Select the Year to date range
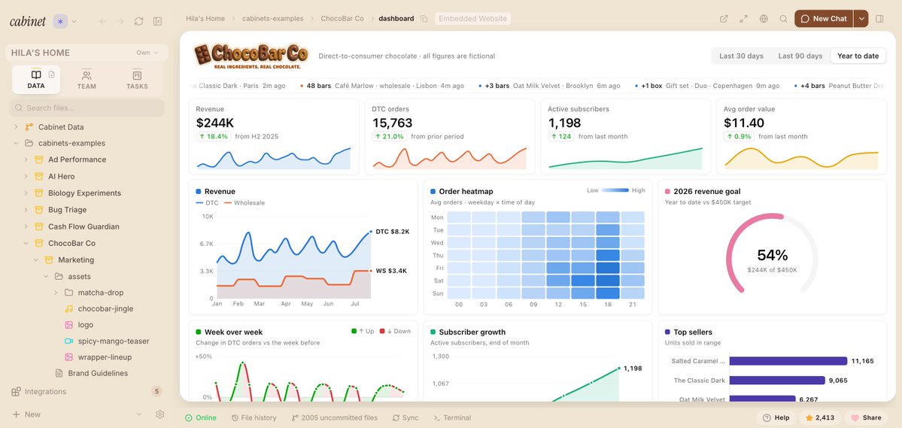The width and height of the screenshot is (902, 428). click(x=858, y=56)
